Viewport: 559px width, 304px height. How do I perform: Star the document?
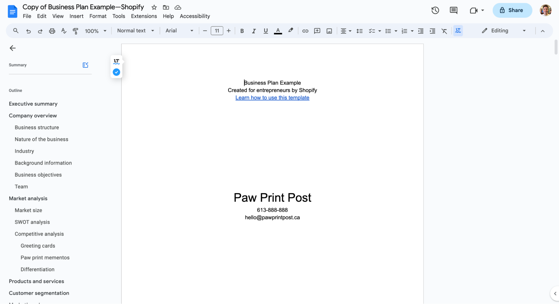154,7
